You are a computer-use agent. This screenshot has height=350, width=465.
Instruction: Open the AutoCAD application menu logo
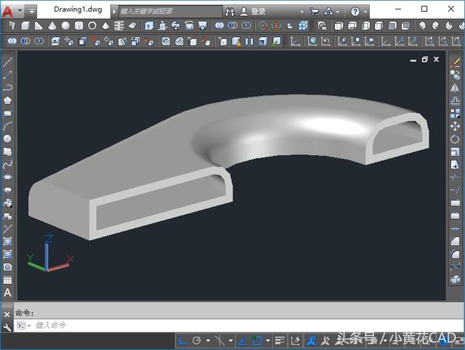pyautogui.click(x=9, y=11)
